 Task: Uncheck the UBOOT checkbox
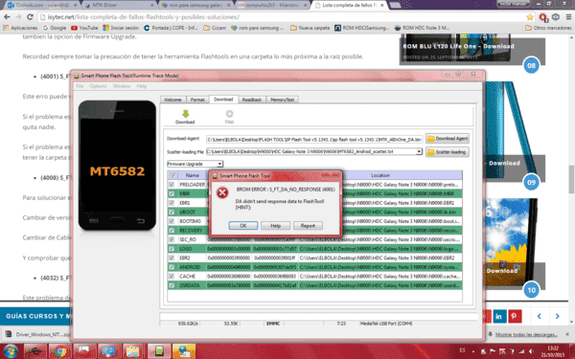pyautogui.click(x=172, y=213)
